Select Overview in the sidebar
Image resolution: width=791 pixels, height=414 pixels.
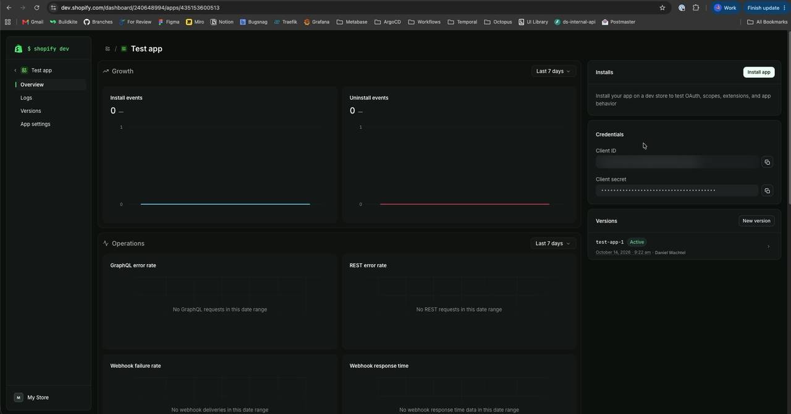(50, 85)
